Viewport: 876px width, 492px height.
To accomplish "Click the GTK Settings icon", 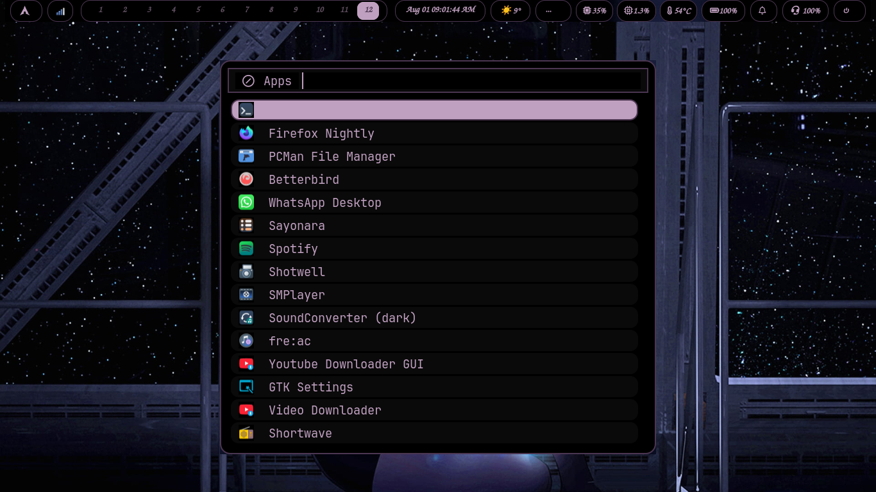I will point(246,387).
